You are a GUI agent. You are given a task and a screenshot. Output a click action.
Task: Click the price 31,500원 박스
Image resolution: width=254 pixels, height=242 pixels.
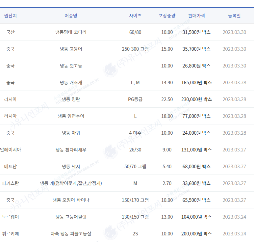[196, 32]
